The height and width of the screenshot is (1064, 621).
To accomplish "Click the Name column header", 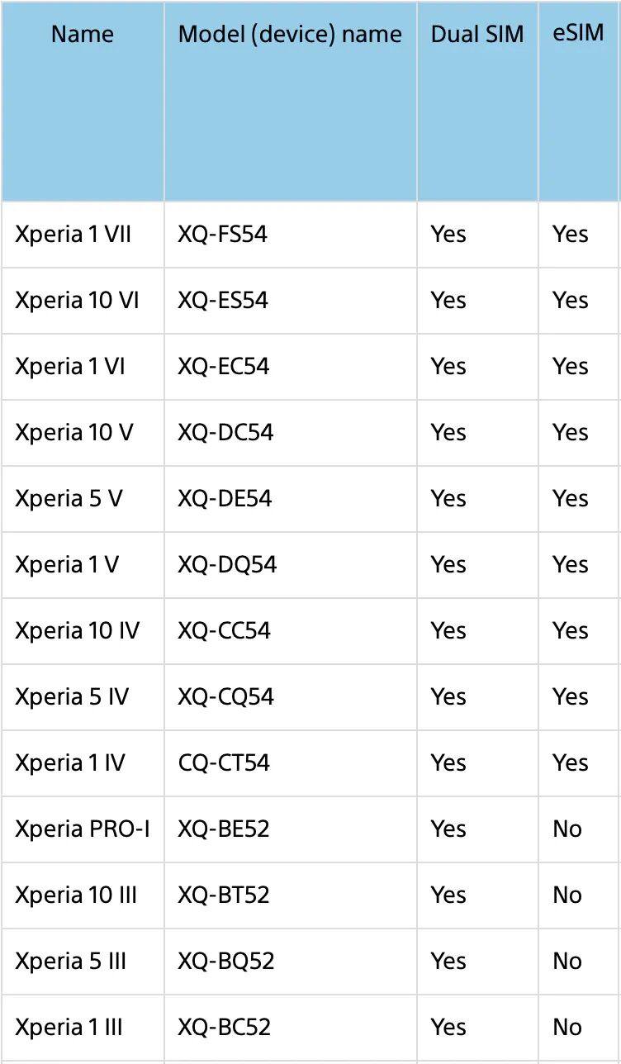I will (x=83, y=35).
